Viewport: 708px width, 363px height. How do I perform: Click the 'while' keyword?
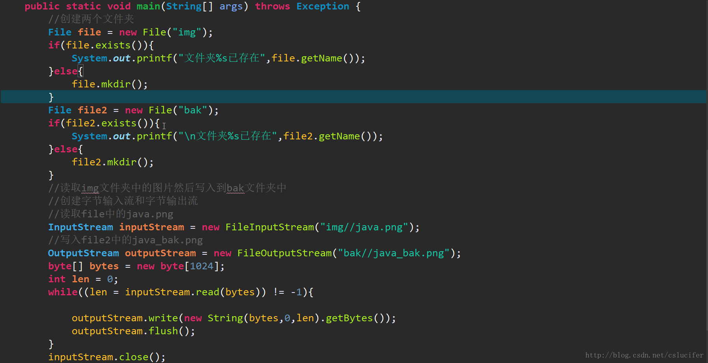click(63, 292)
